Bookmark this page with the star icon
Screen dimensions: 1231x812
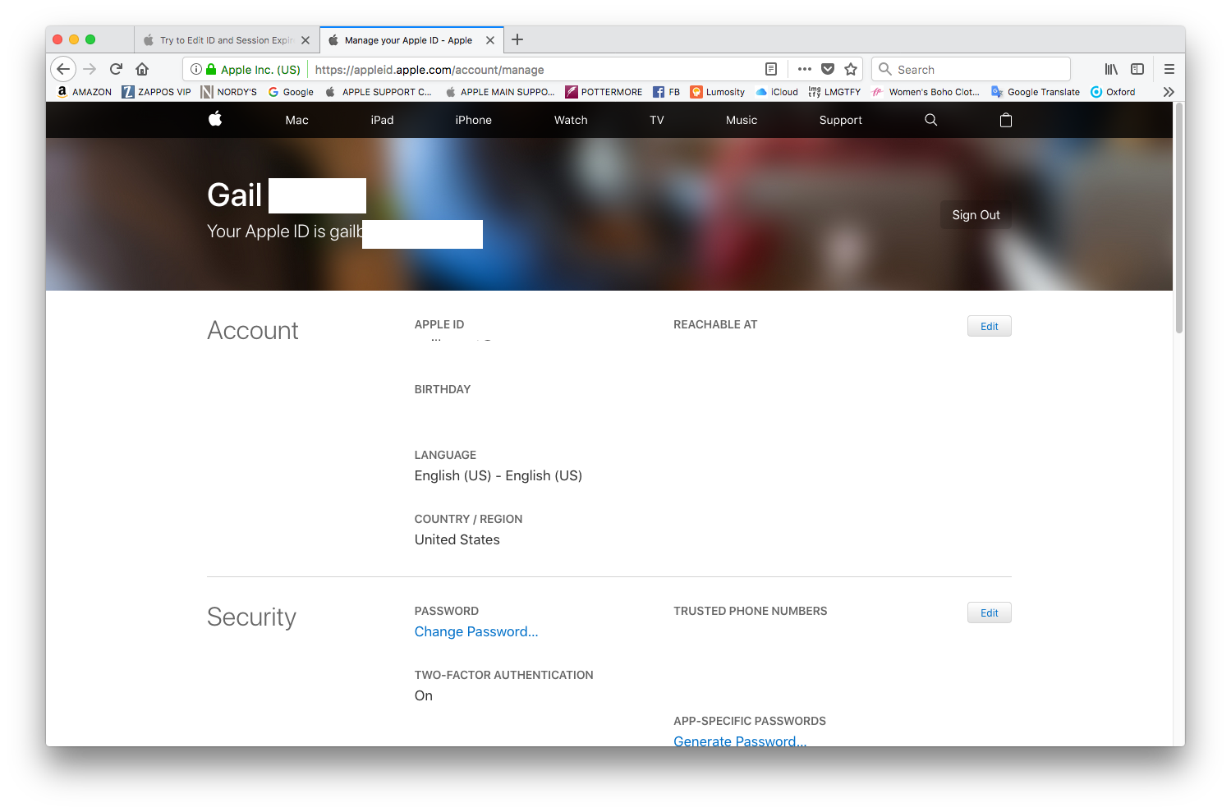(851, 69)
